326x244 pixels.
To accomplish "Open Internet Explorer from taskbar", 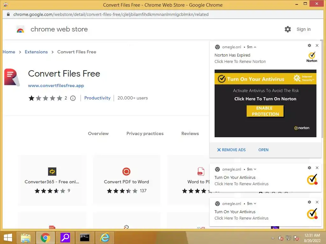I will (x=104, y=238).
